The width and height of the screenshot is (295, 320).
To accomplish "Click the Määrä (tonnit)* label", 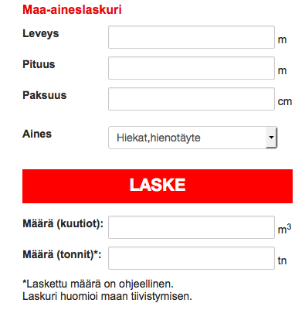I will [x=62, y=254].
